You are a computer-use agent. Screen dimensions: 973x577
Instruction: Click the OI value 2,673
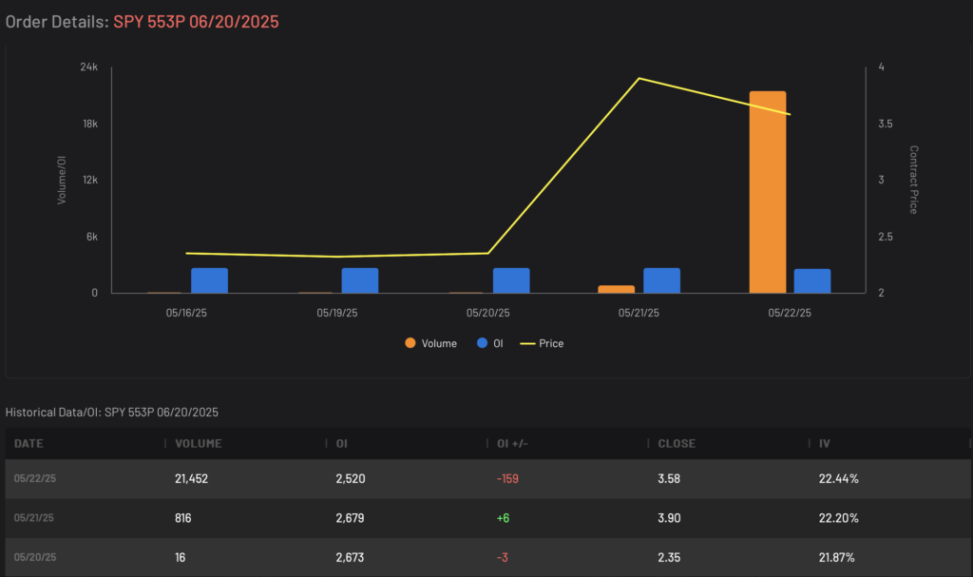350,558
